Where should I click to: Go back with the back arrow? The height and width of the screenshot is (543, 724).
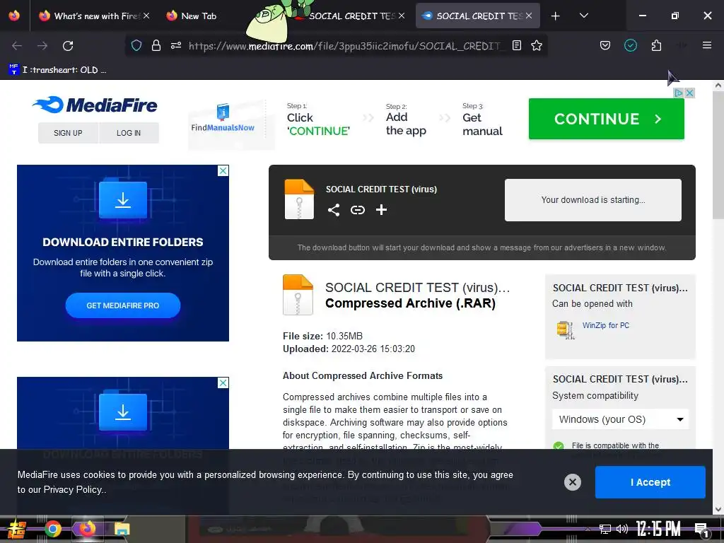(17, 46)
